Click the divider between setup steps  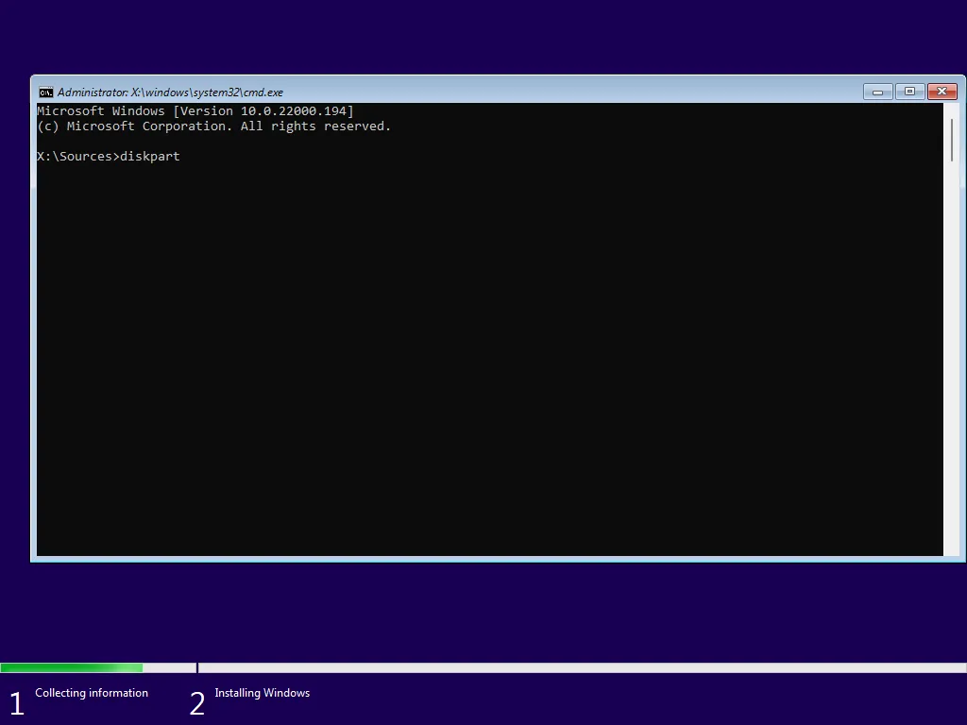coord(197,667)
